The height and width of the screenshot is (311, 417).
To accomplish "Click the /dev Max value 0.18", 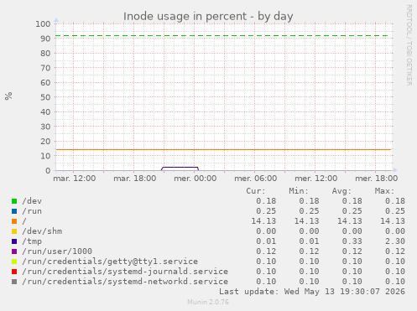I will pyautogui.click(x=395, y=201).
